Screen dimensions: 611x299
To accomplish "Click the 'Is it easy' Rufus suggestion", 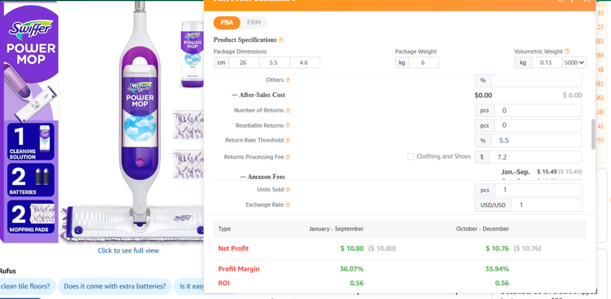I will 189,286.
